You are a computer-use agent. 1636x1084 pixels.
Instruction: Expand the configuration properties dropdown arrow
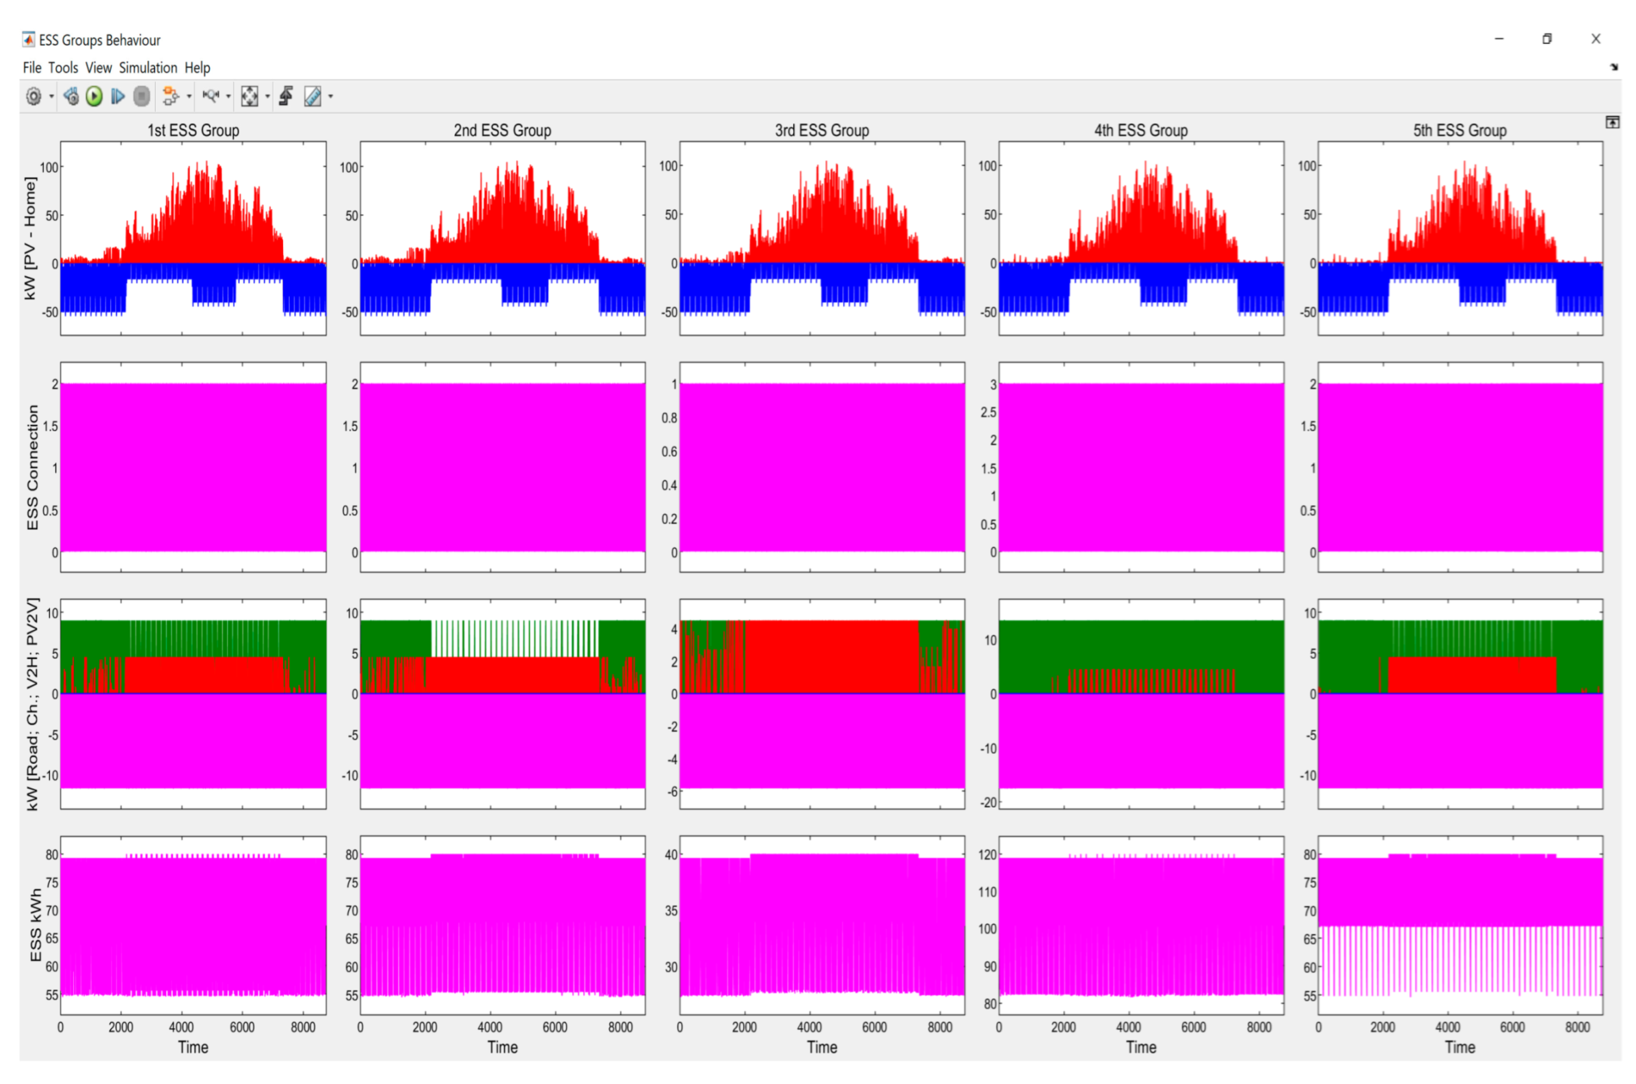(x=51, y=97)
